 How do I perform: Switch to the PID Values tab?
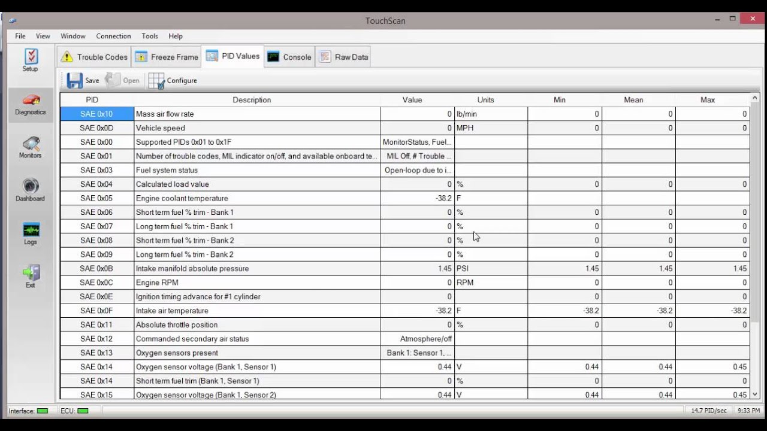point(232,56)
